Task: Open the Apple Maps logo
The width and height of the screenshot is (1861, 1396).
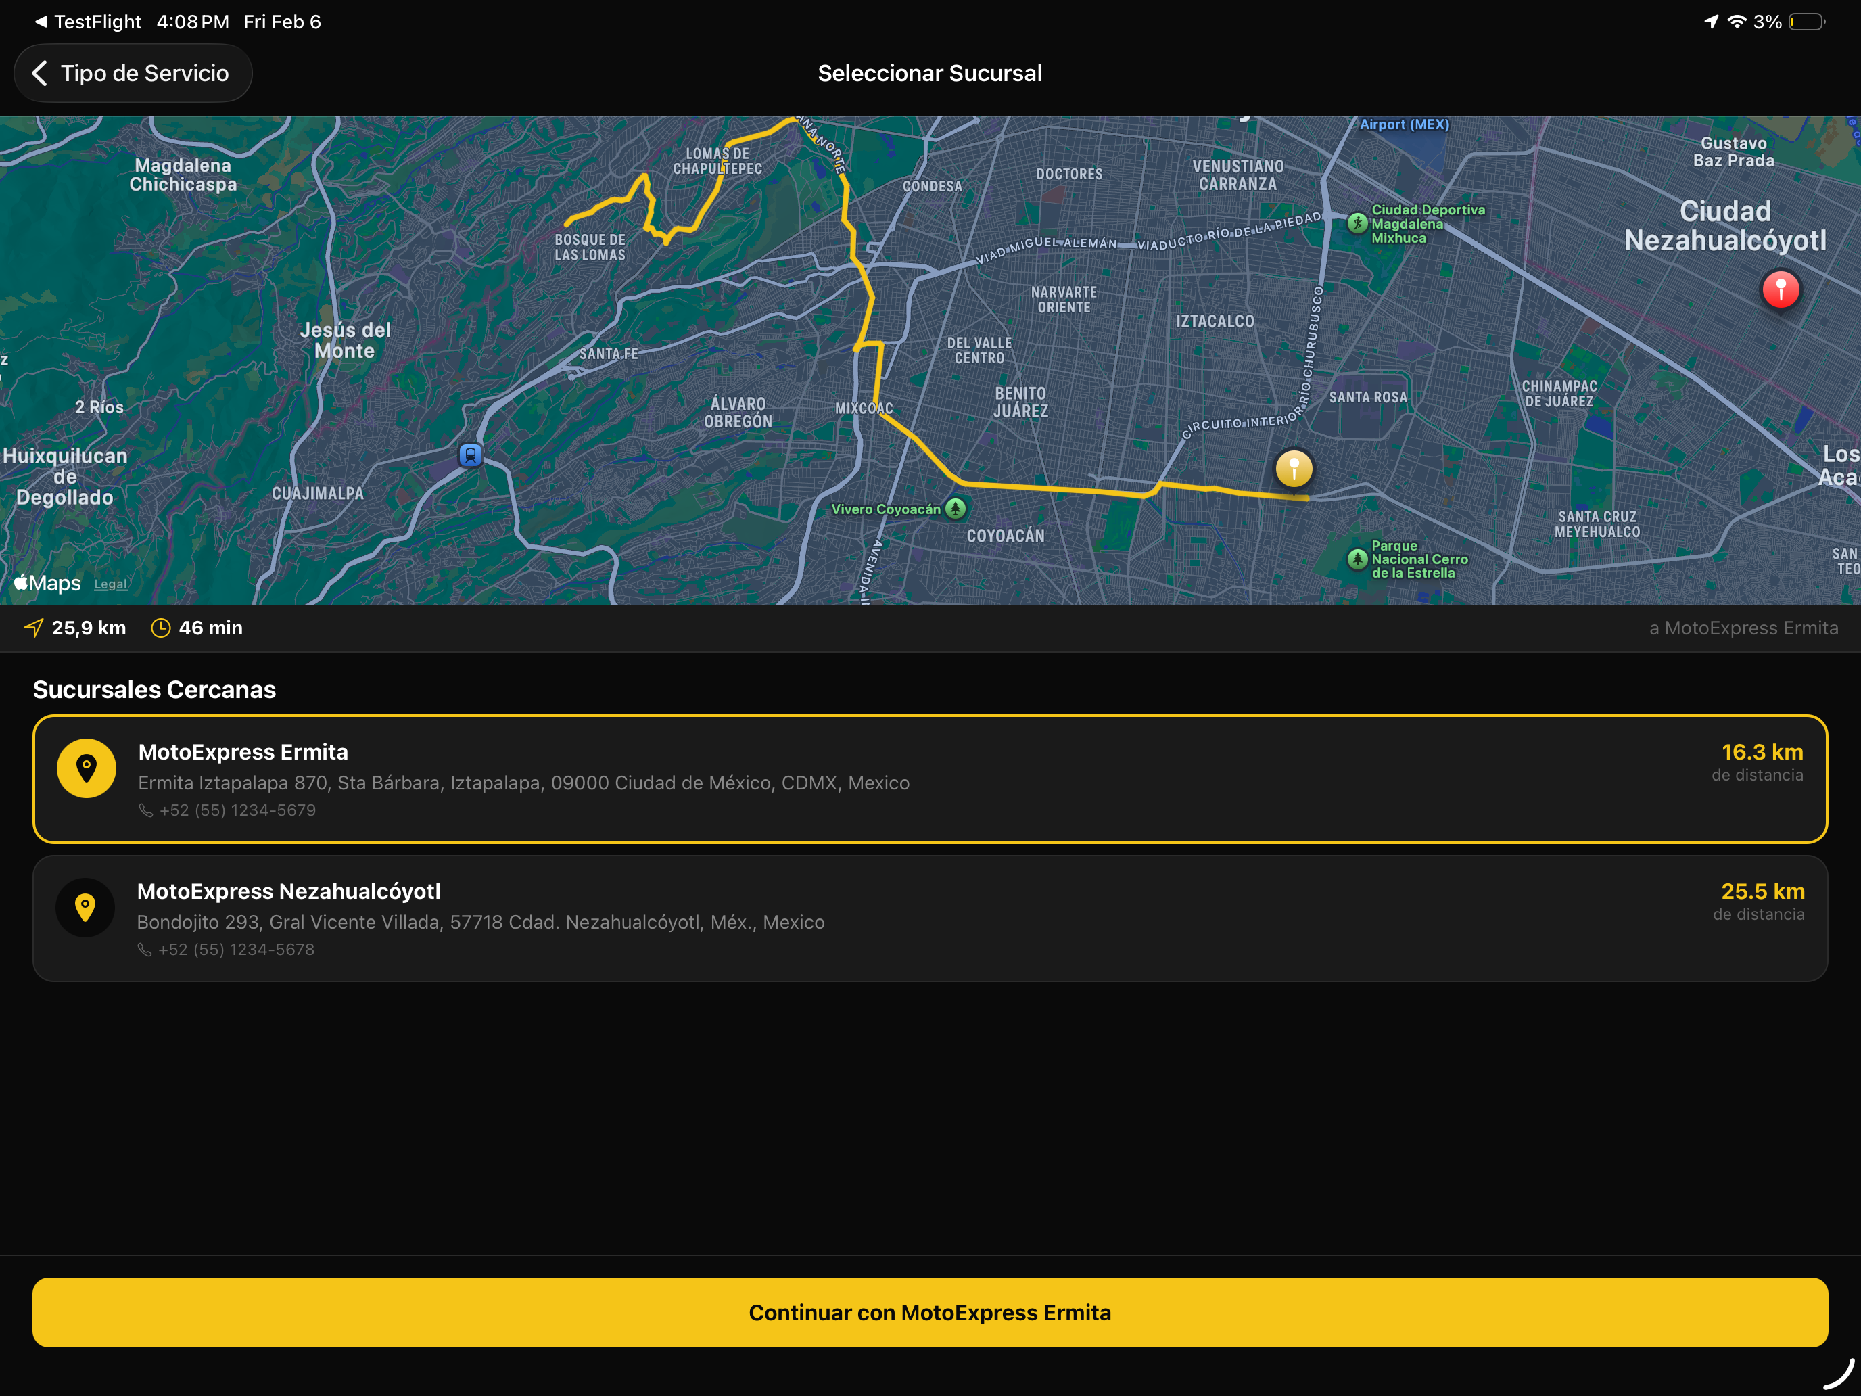Action: (x=47, y=583)
